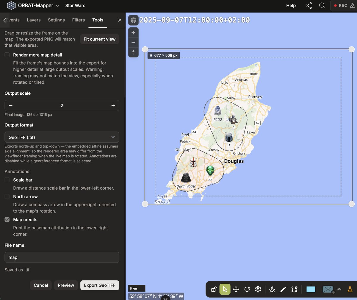357x300 pixels.
Task: Zoom out the map with minus
Action: pyautogui.click(x=133, y=42)
